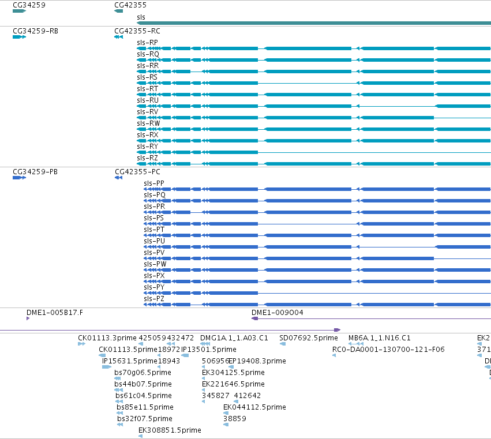This screenshot has height=439, width=491.
Task: Select the sls-PT protein label
Action: click(153, 230)
